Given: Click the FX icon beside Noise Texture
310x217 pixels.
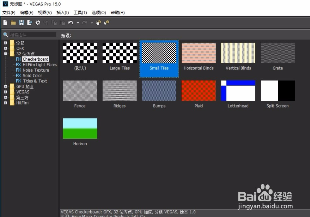Looking at the screenshot, I should 18,70.
